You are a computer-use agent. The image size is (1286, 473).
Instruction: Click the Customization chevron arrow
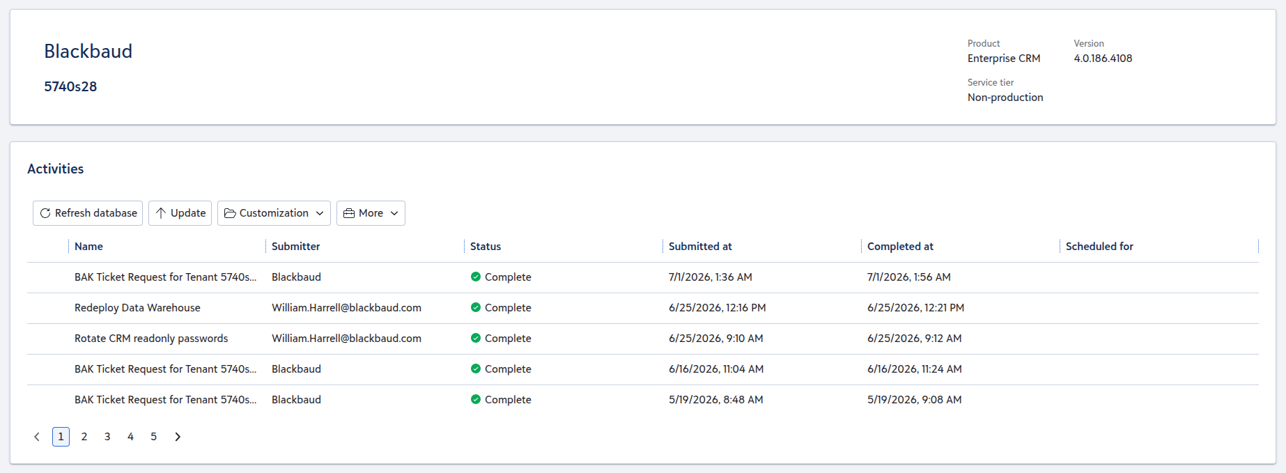pos(320,213)
